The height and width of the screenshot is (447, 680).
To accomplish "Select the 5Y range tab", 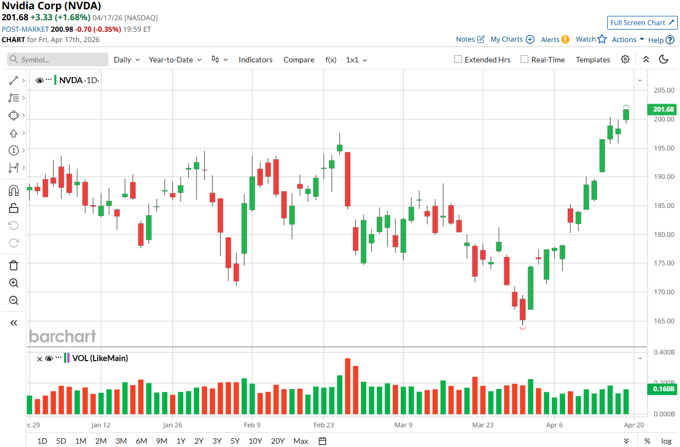I will [235, 441].
